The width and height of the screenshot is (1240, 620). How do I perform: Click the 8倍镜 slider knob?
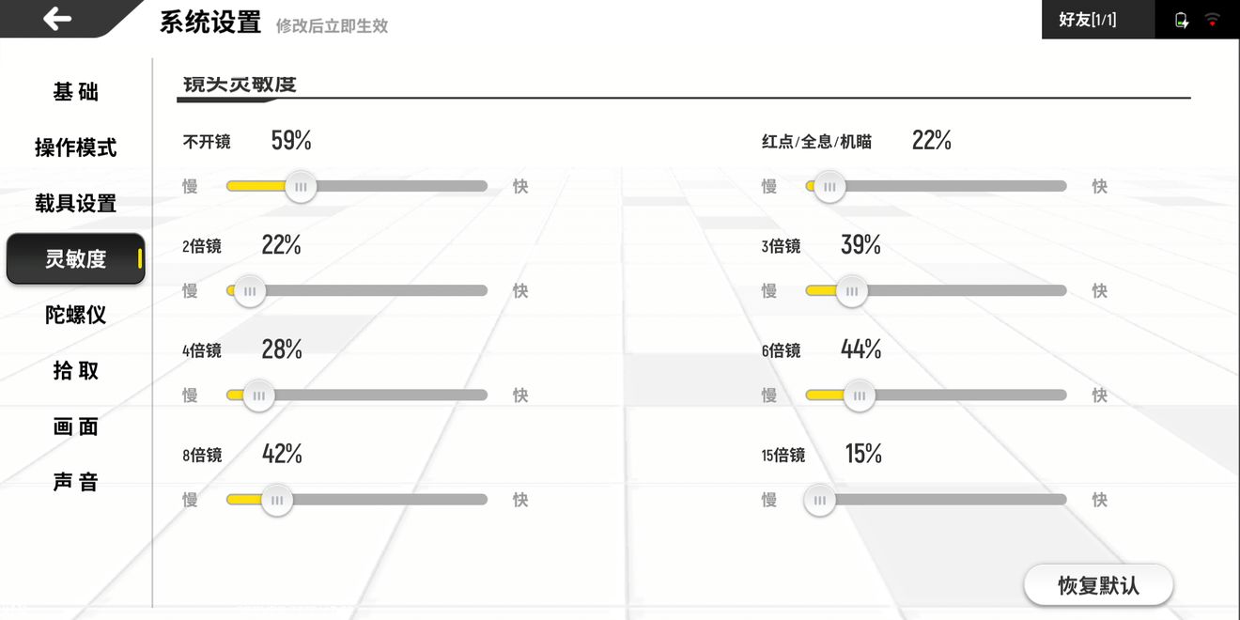tap(277, 500)
